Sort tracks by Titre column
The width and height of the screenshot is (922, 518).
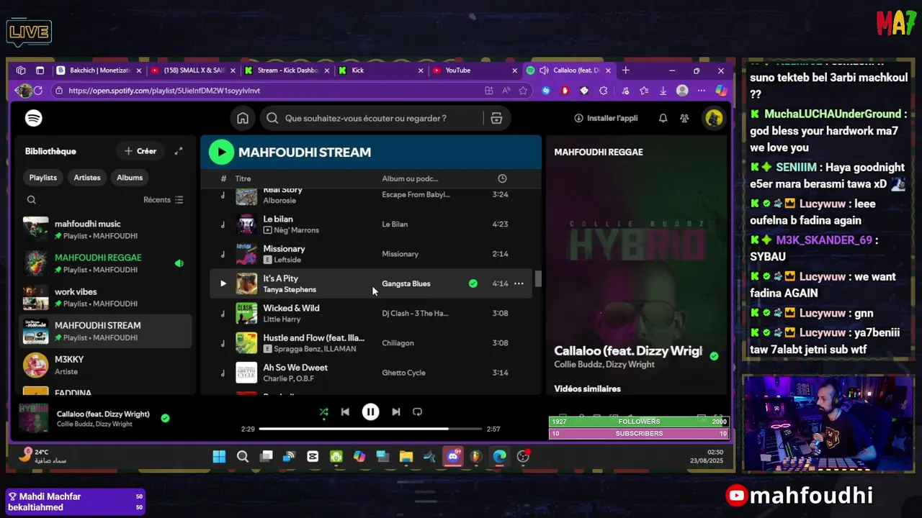tap(243, 178)
